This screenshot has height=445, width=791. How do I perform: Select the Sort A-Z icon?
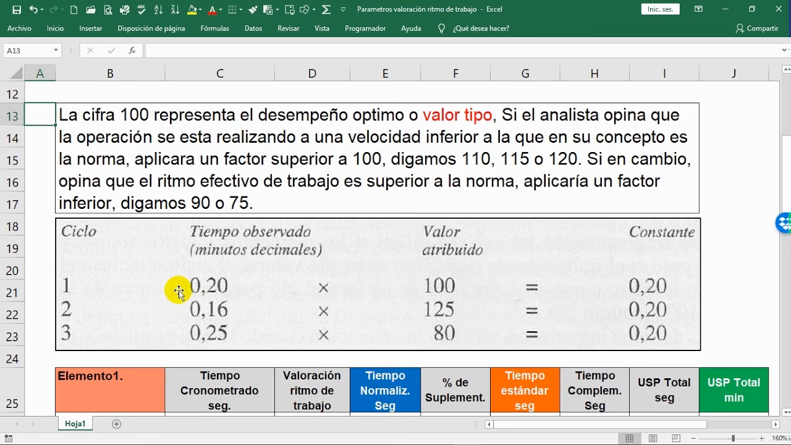(158, 9)
